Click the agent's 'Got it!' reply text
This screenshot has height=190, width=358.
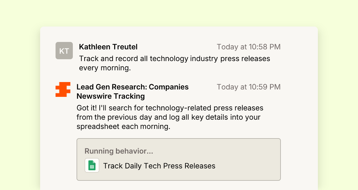click(x=170, y=117)
